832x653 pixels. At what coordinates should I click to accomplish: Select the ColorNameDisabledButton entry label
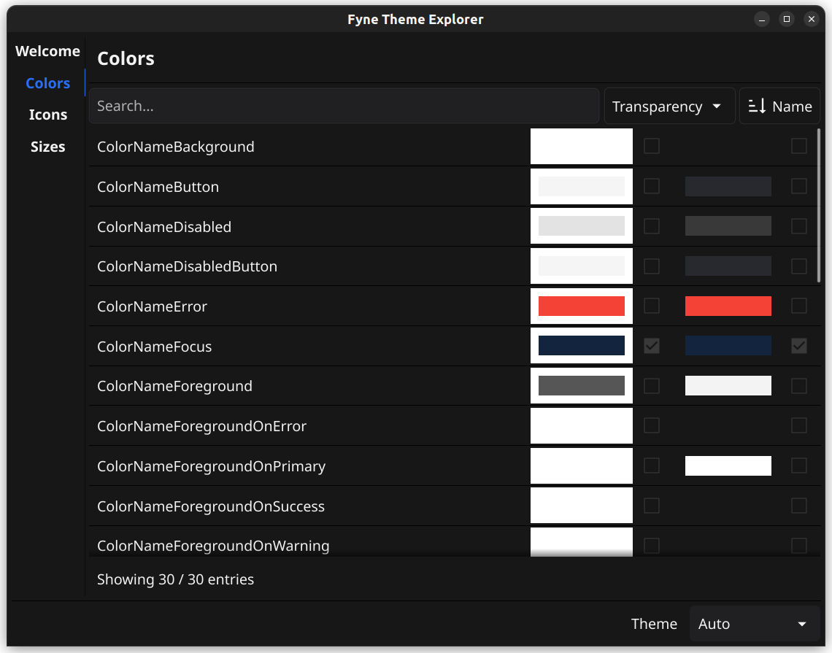(x=188, y=266)
